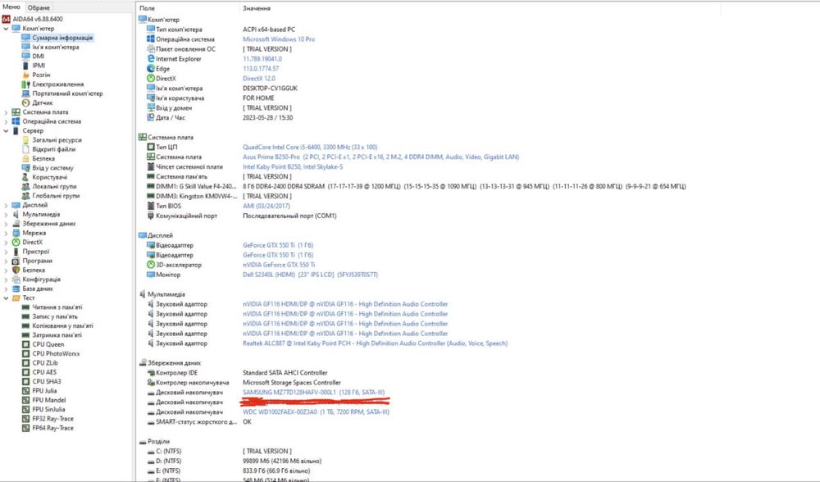The image size is (820, 482).
Task: Select CPU AES test
Action: coord(44,372)
